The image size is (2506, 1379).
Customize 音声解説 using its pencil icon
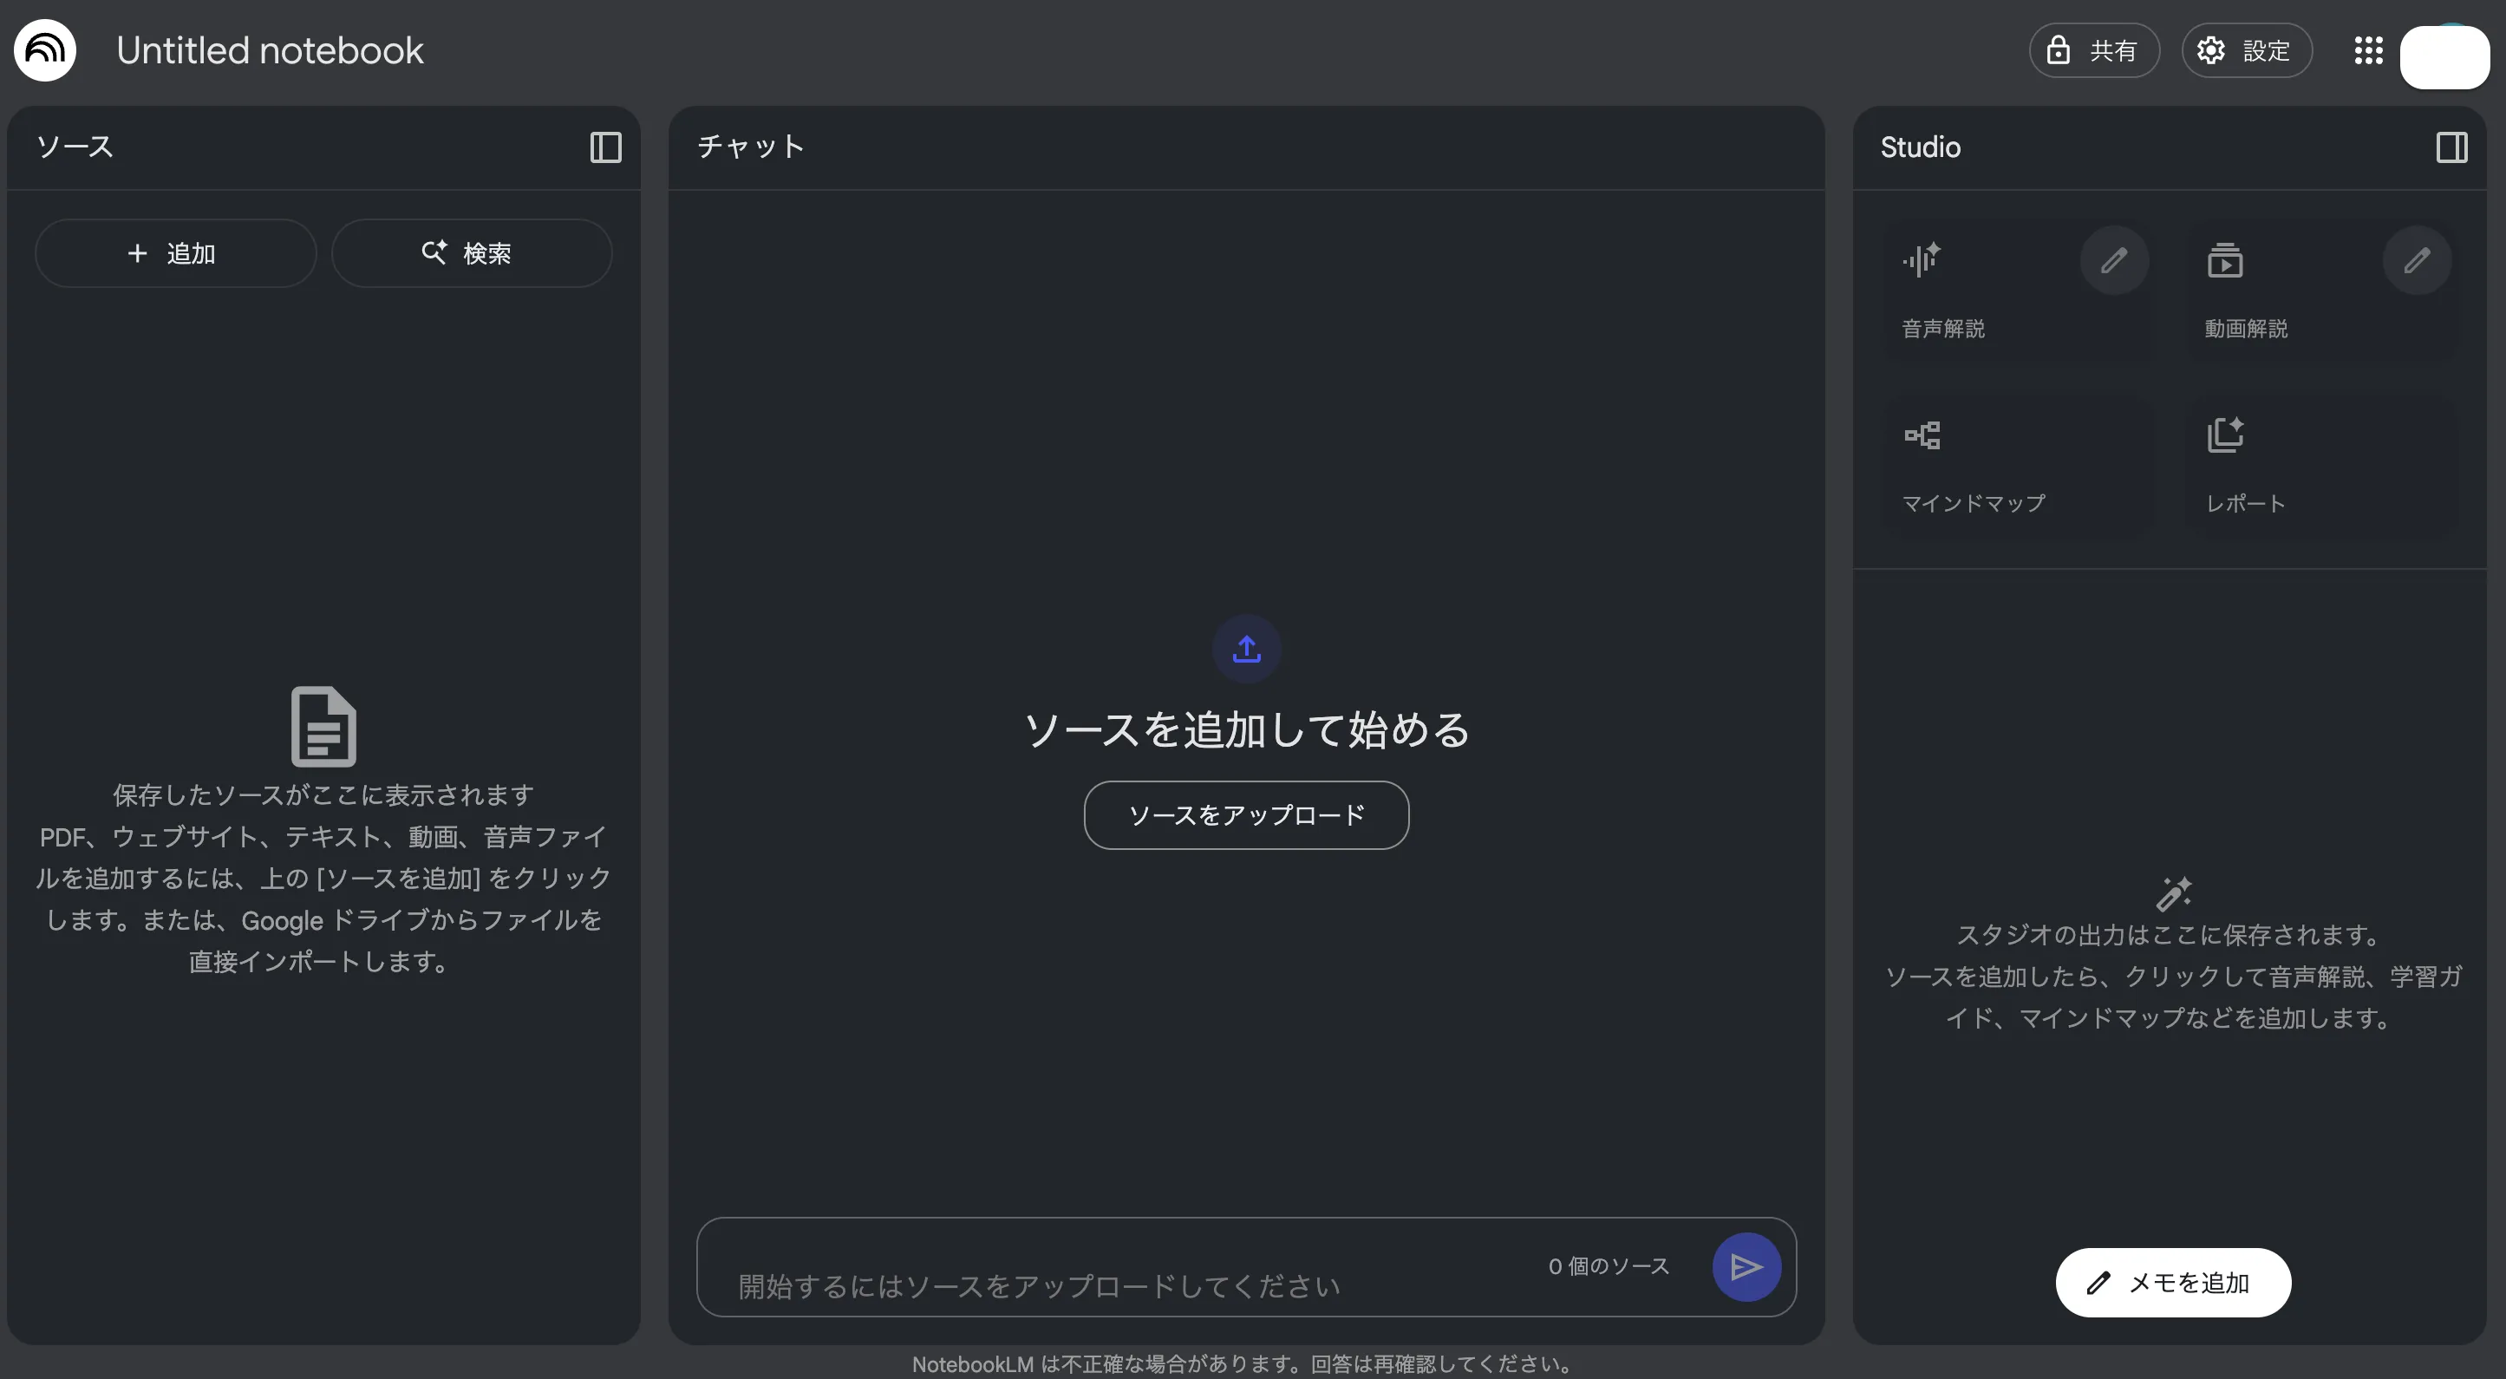click(2114, 260)
